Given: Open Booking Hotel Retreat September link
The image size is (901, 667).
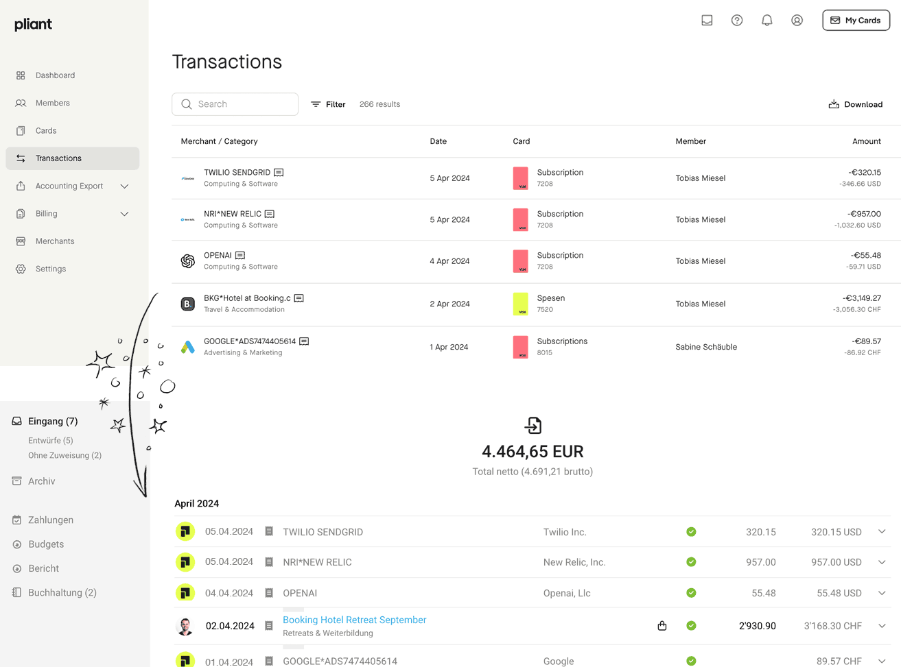Looking at the screenshot, I should coord(355,620).
